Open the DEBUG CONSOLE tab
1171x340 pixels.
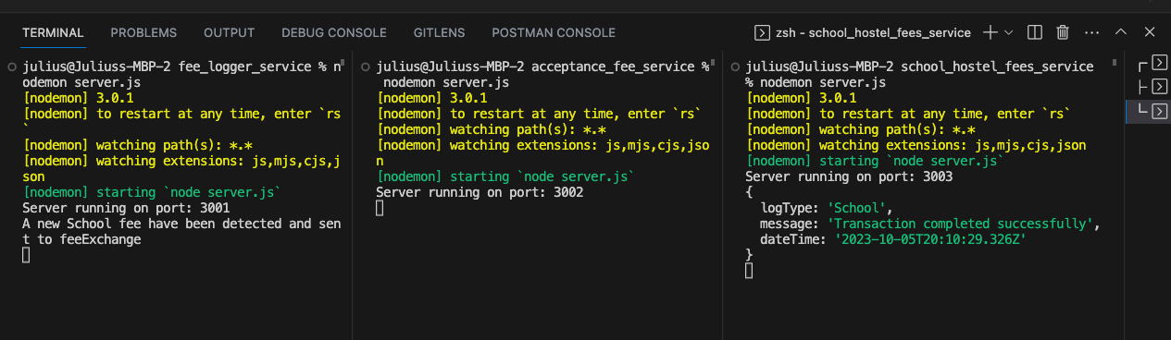334,32
